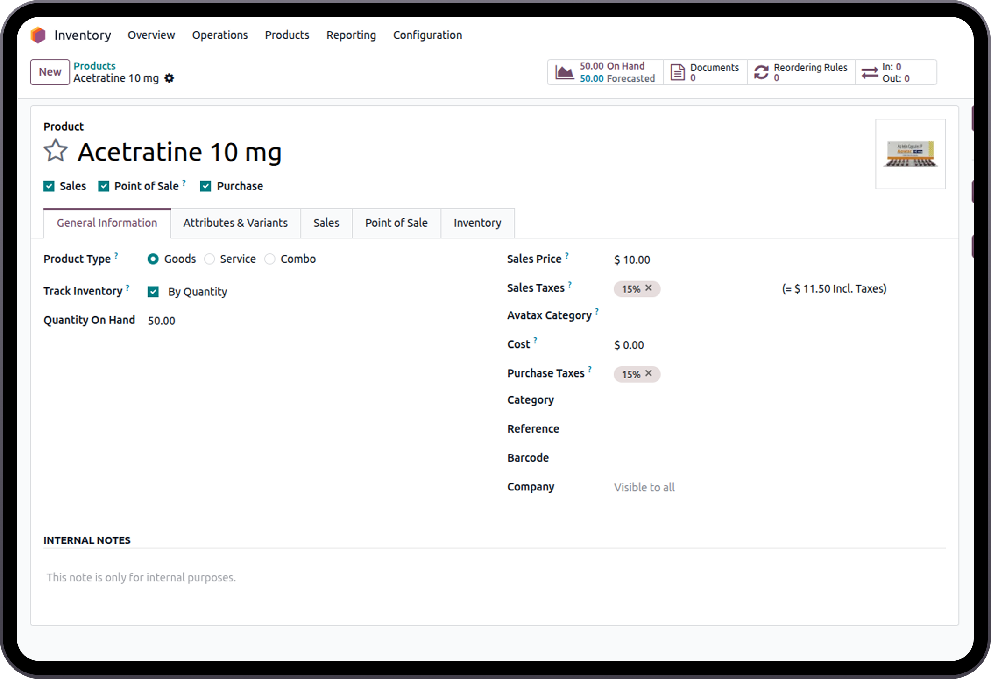Click the Inventory app title
The image size is (991, 679).
tap(83, 35)
